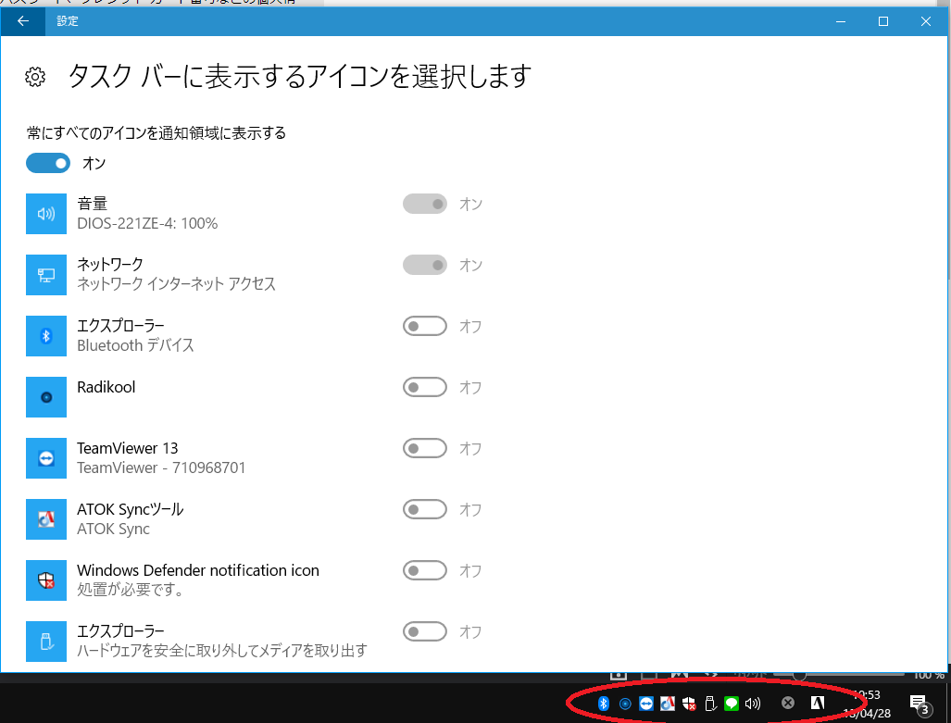Click the gear icon beside the page heading
Viewport: 951px width, 723px height.
(35, 77)
